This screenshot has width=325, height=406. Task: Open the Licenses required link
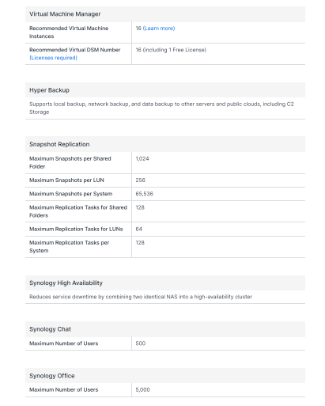click(x=53, y=58)
